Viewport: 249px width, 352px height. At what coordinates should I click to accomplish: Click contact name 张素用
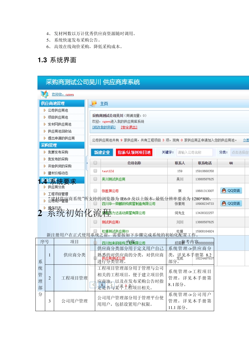pyautogui.click(x=180, y=204)
